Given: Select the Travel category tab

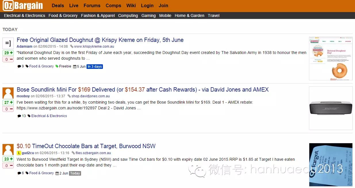Looking at the screenshot, I should pyautogui.click(x=214, y=15).
